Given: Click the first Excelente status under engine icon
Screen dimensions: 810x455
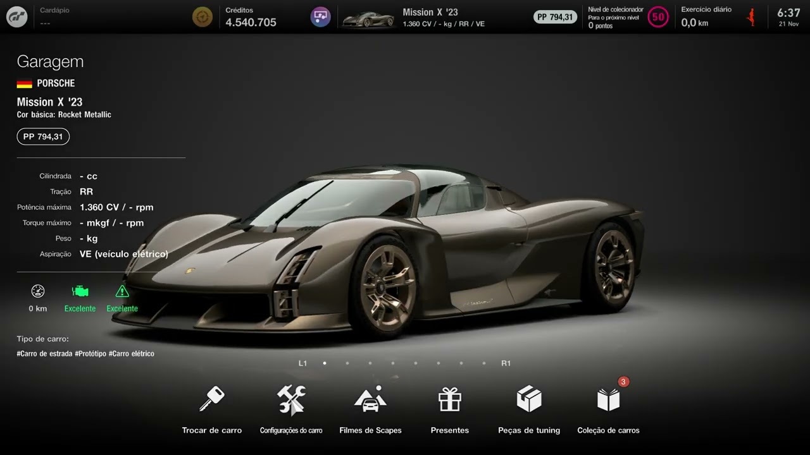Looking at the screenshot, I should pos(80,309).
